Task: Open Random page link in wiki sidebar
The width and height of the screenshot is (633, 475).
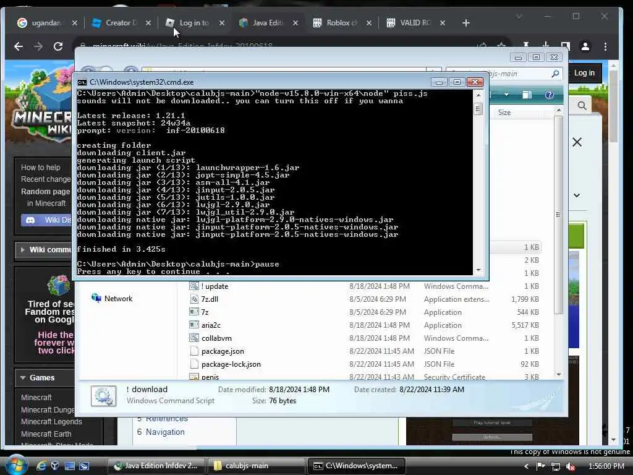Action: pyautogui.click(x=45, y=192)
